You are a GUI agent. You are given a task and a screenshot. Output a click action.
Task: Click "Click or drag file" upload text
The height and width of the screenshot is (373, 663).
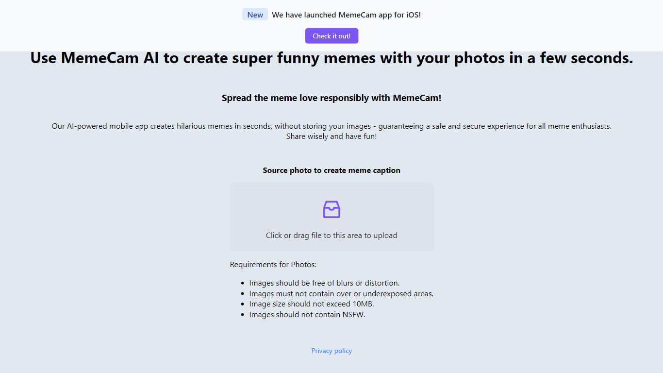pos(331,236)
